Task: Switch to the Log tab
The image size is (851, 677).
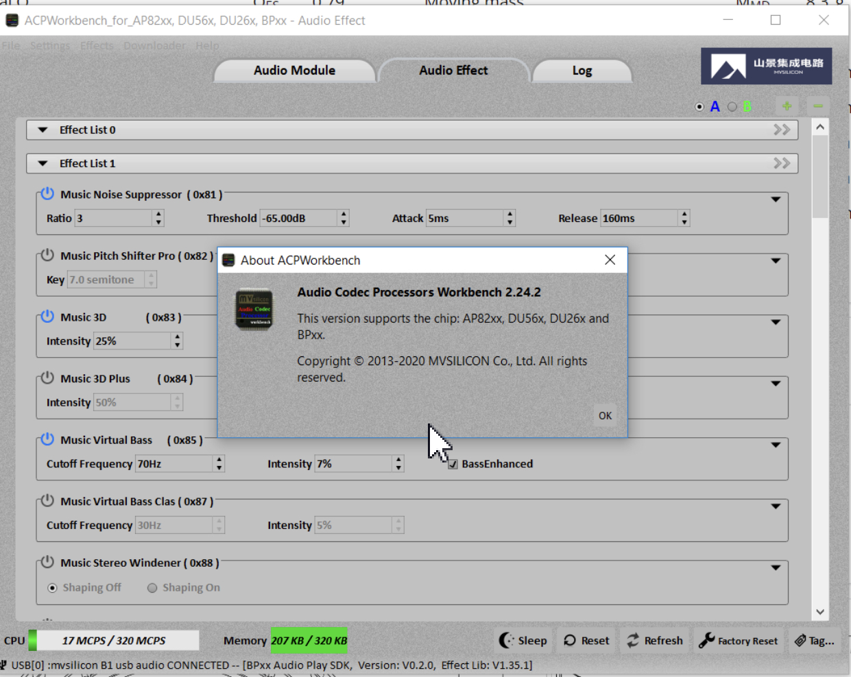Action: point(582,71)
